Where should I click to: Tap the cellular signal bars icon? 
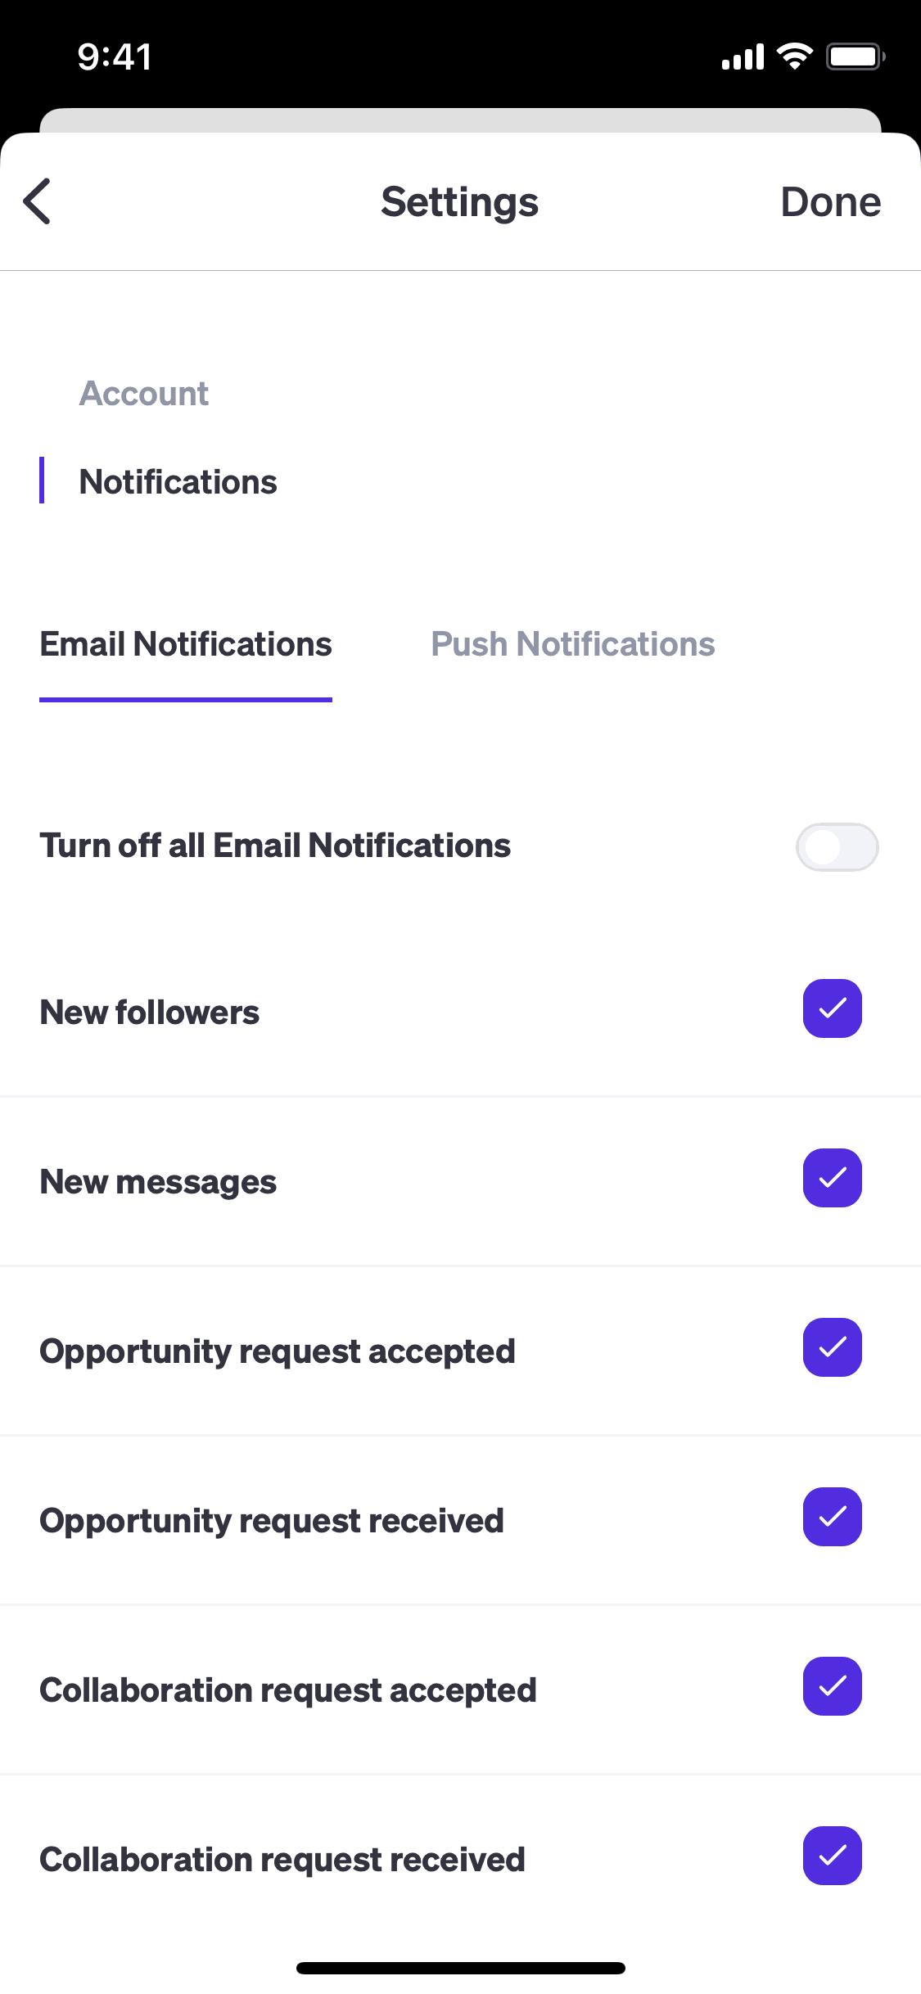point(743,57)
